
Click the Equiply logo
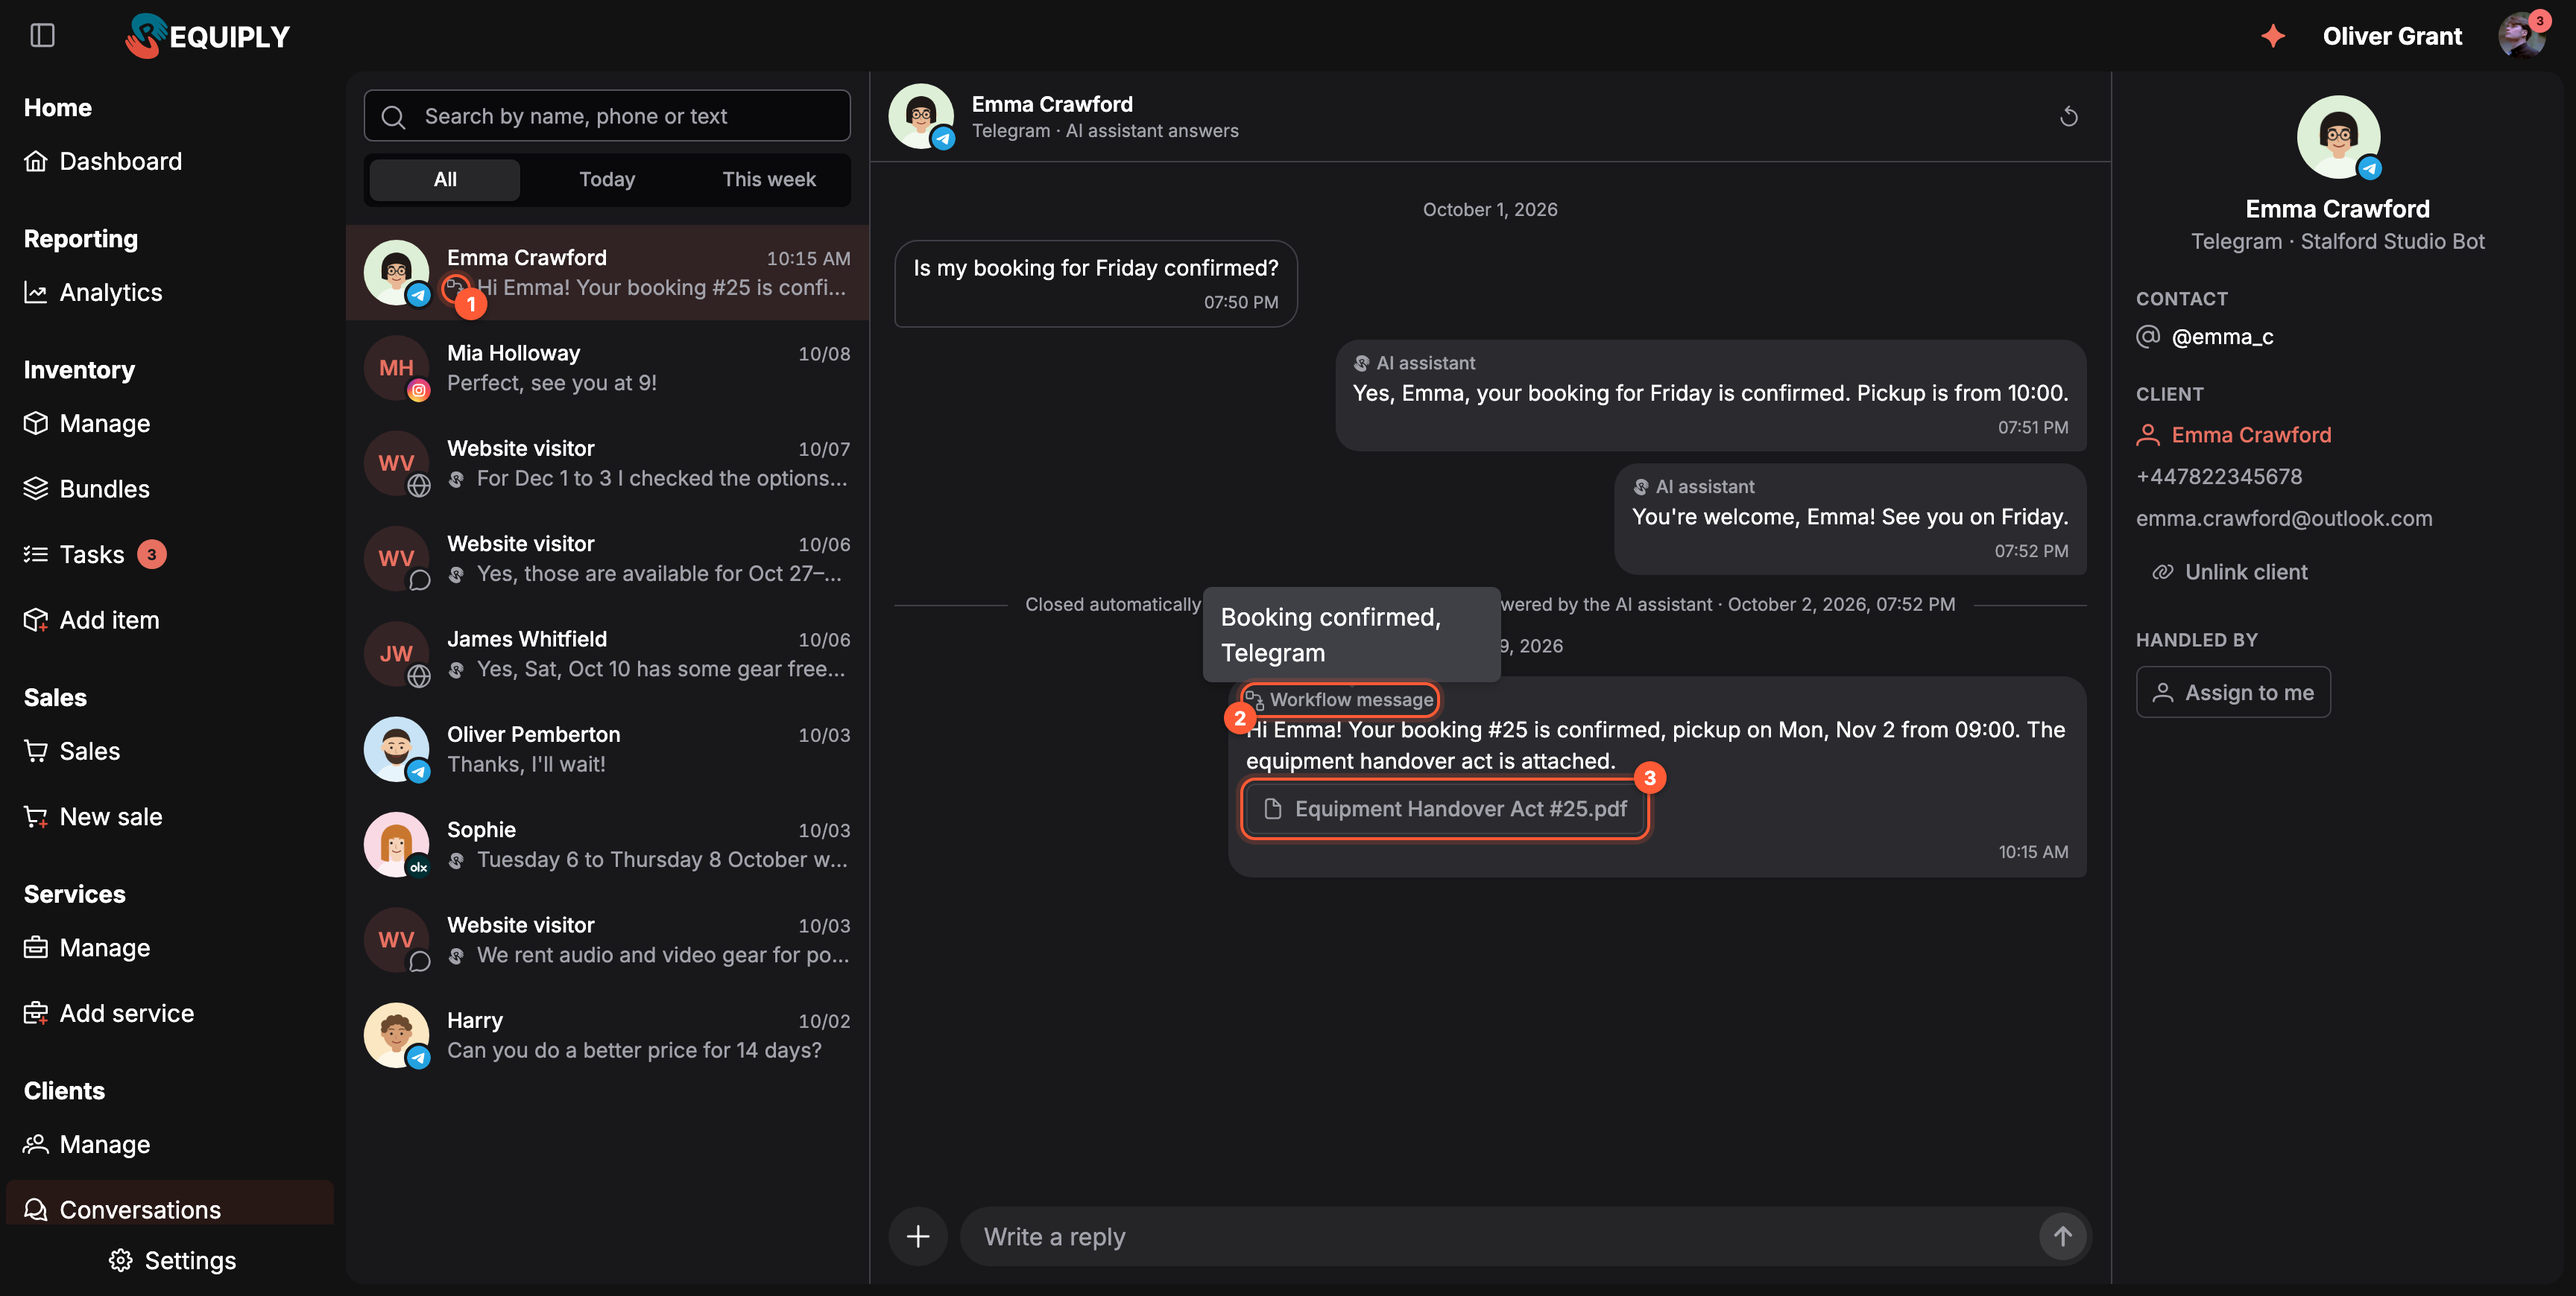[208, 36]
